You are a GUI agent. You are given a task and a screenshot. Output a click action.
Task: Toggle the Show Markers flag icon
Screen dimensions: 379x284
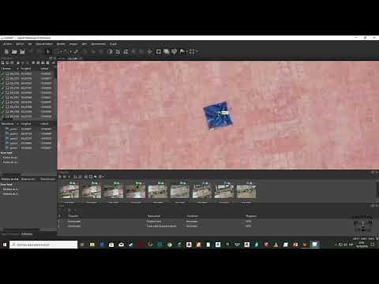(x=182, y=51)
